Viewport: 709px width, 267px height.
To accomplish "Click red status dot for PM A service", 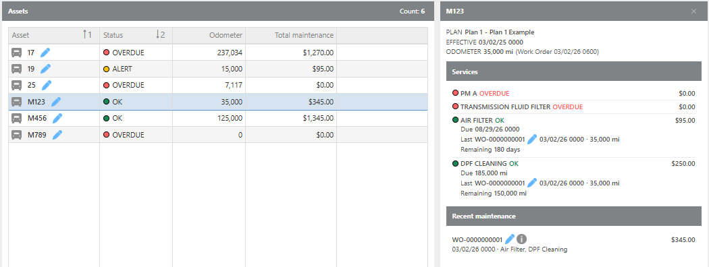I will click(x=455, y=93).
